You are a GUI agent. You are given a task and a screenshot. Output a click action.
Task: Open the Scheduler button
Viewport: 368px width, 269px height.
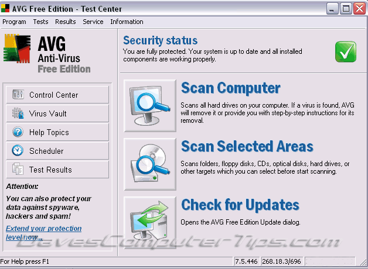click(x=57, y=151)
